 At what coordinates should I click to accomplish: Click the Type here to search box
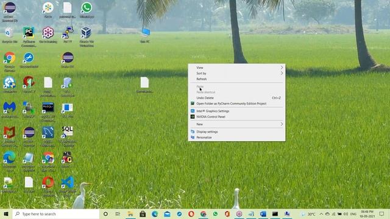tap(55, 214)
